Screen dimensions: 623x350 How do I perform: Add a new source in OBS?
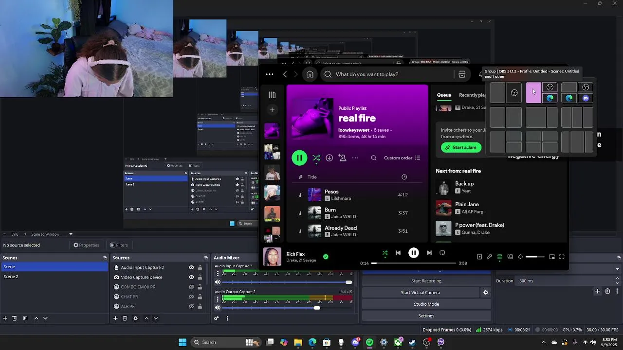point(115,318)
